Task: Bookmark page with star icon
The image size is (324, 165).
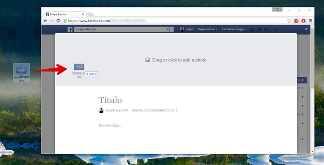Action: [x=289, y=21]
